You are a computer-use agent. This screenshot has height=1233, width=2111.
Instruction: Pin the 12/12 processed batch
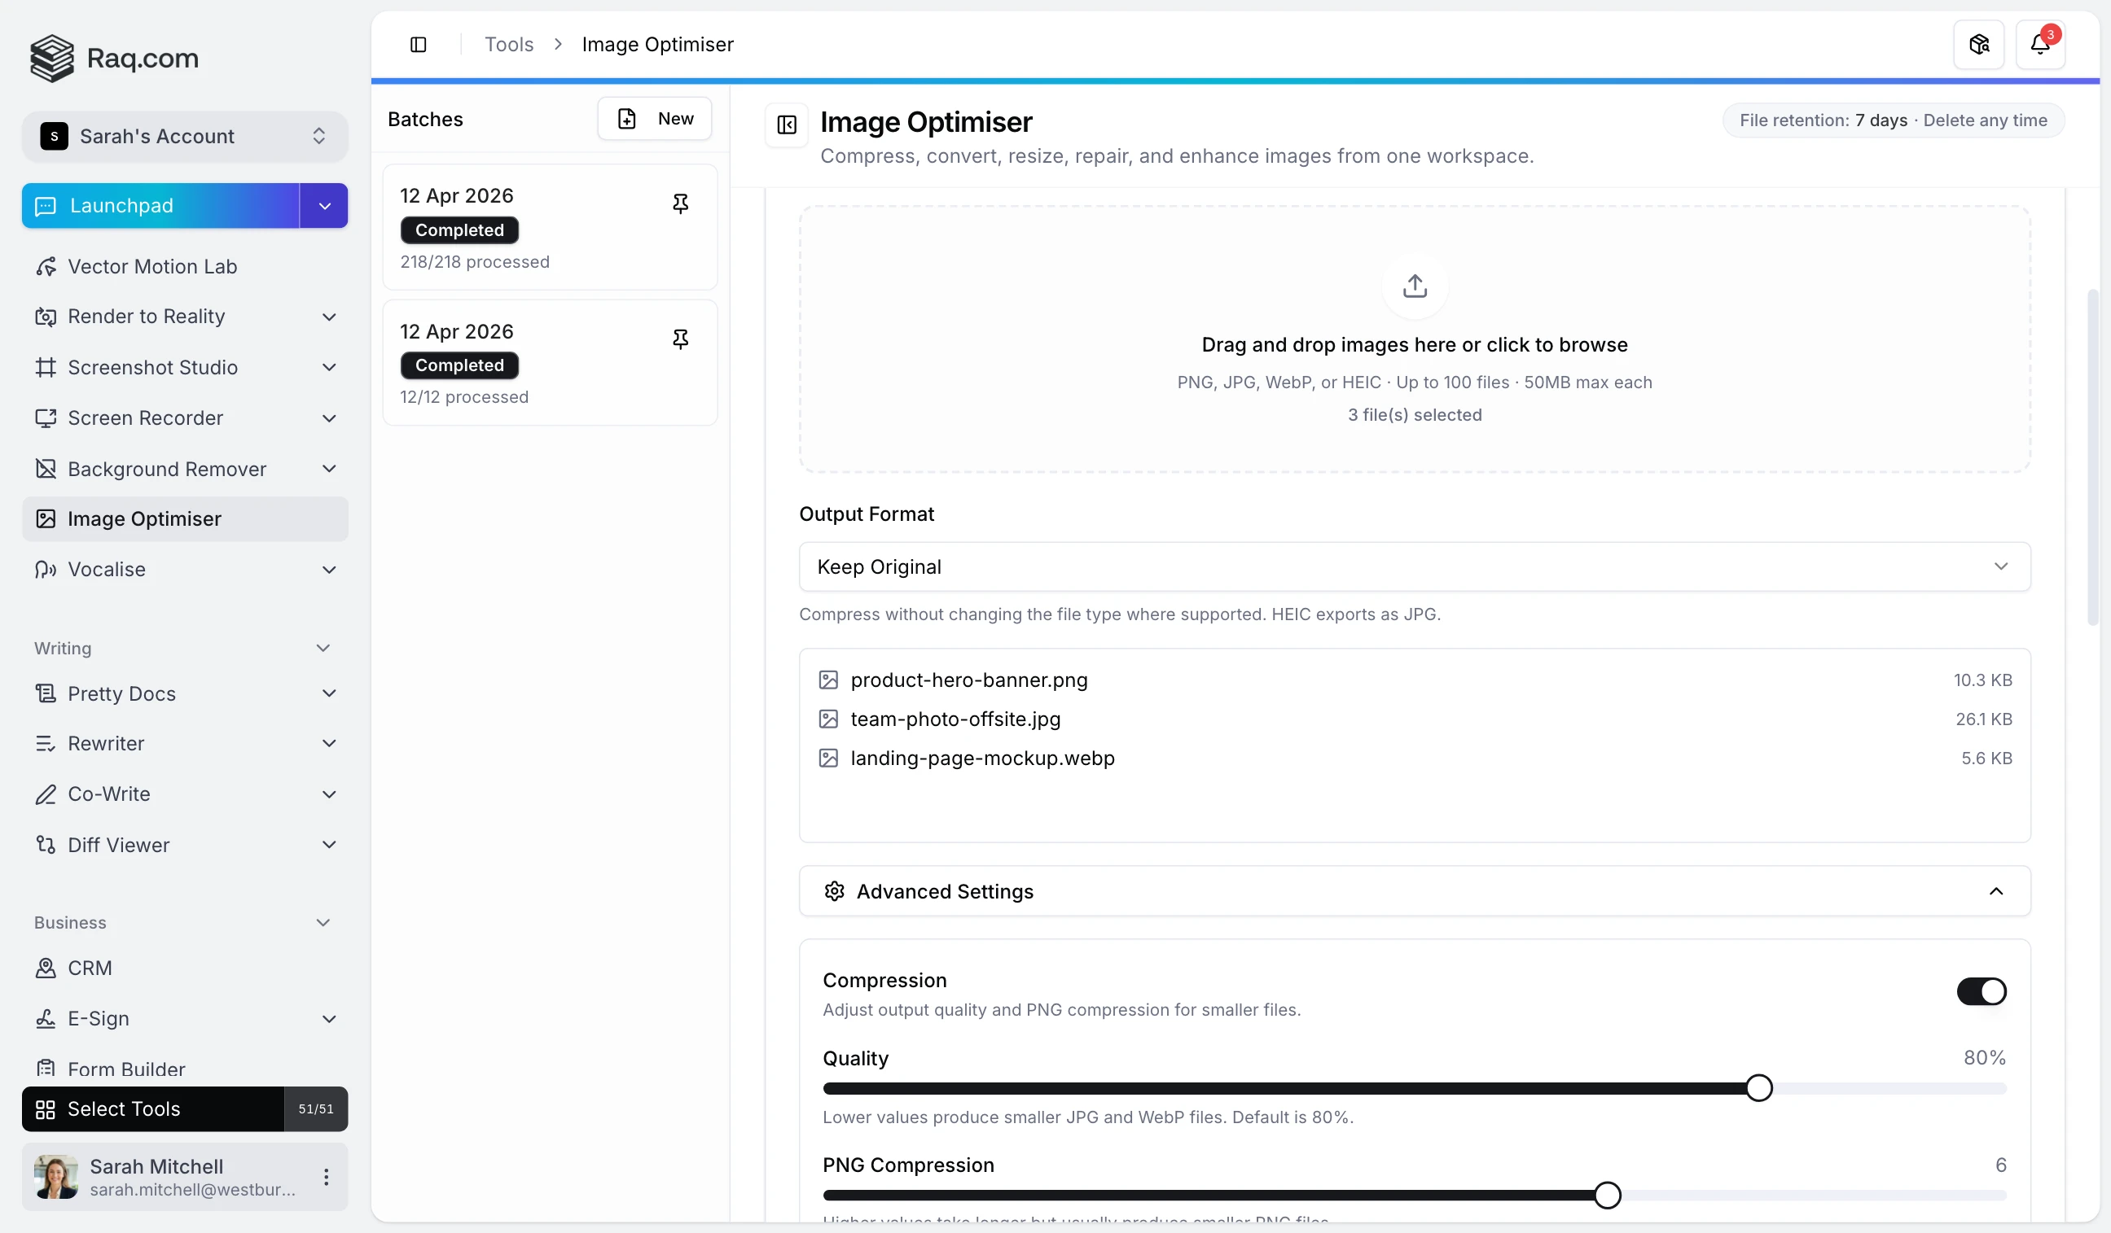point(680,339)
